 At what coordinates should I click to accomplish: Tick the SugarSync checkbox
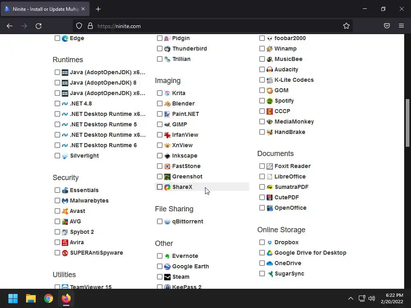pos(262,274)
